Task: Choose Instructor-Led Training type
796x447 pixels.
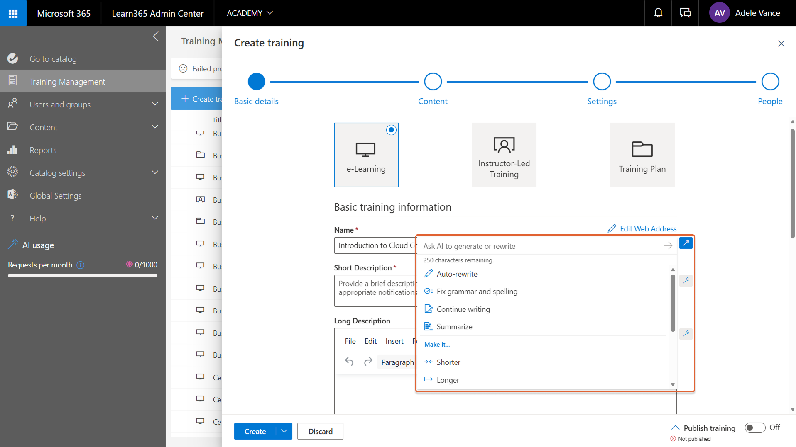Action: 504,155
